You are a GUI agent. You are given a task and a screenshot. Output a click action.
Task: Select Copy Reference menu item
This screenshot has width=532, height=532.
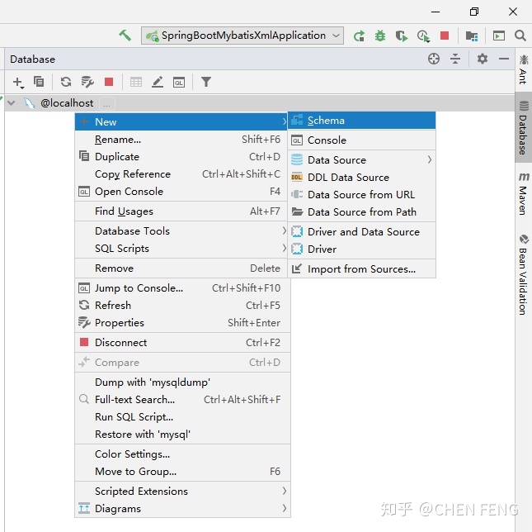pos(182,174)
